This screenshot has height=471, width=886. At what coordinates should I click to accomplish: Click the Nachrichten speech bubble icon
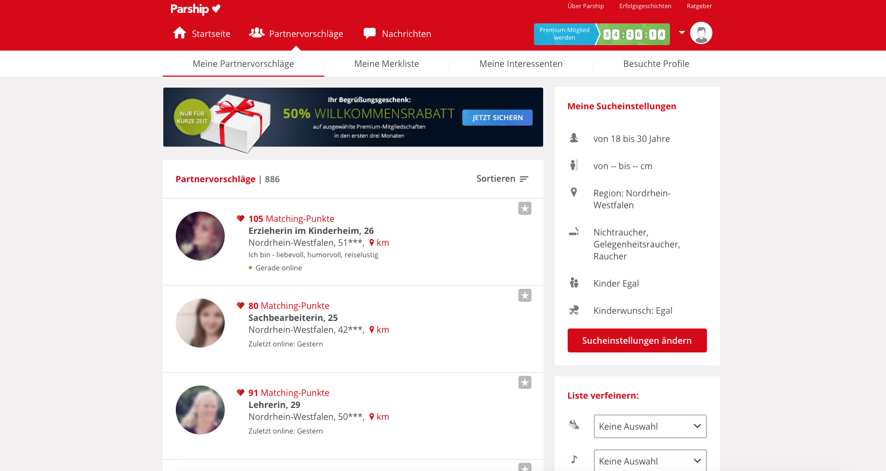(x=370, y=33)
